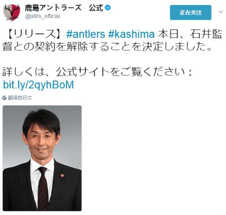Click the 【リリース】 heading text
This screenshot has width=226, height=215.
coord(35,34)
